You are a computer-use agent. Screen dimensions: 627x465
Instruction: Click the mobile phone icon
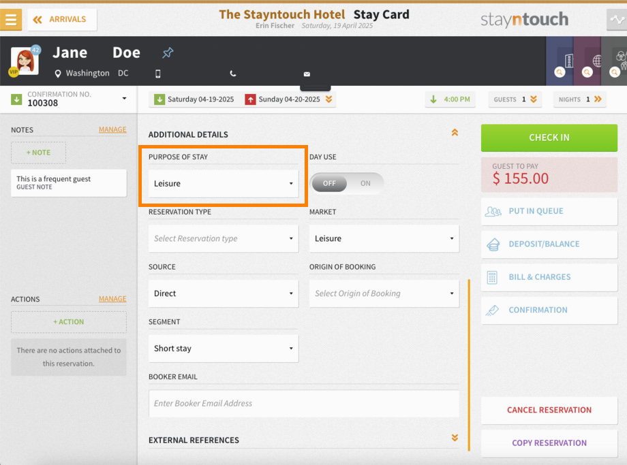point(158,74)
